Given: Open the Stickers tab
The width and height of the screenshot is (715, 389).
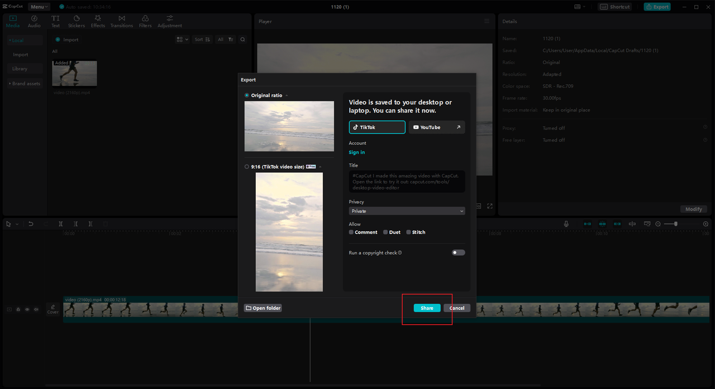Looking at the screenshot, I should point(77,21).
